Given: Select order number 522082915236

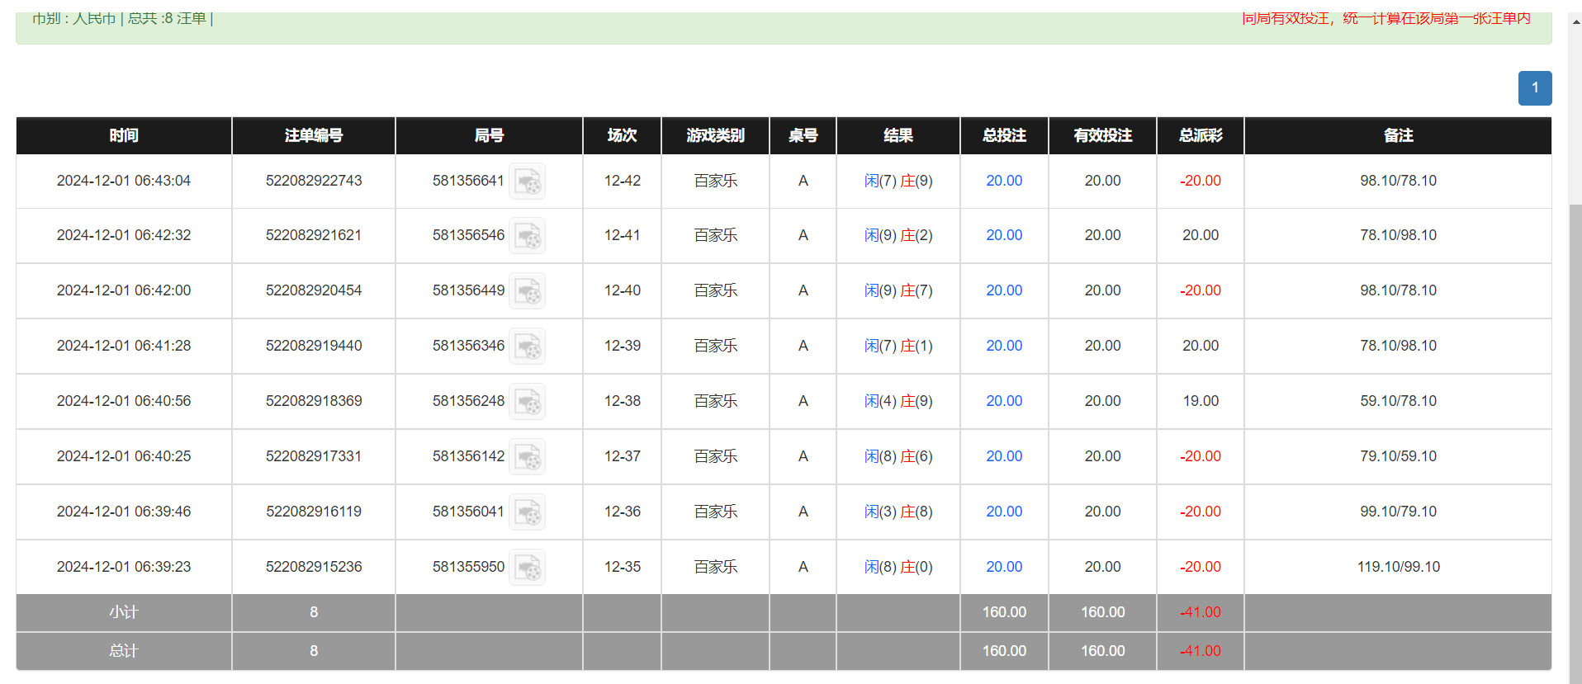Looking at the screenshot, I should click(x=313, y=567).
